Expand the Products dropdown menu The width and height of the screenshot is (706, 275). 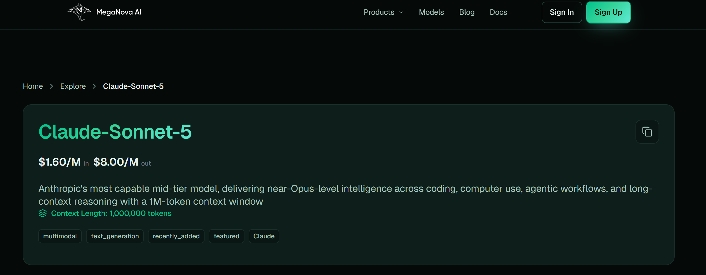pos(383,12)
